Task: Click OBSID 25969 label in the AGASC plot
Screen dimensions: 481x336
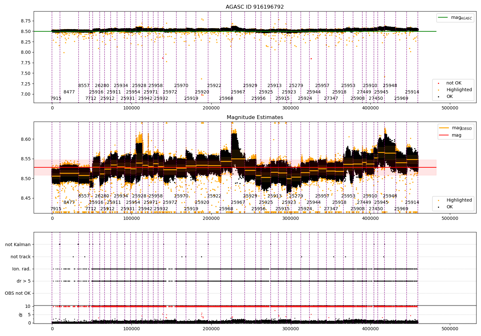Action: click(401, 98)
